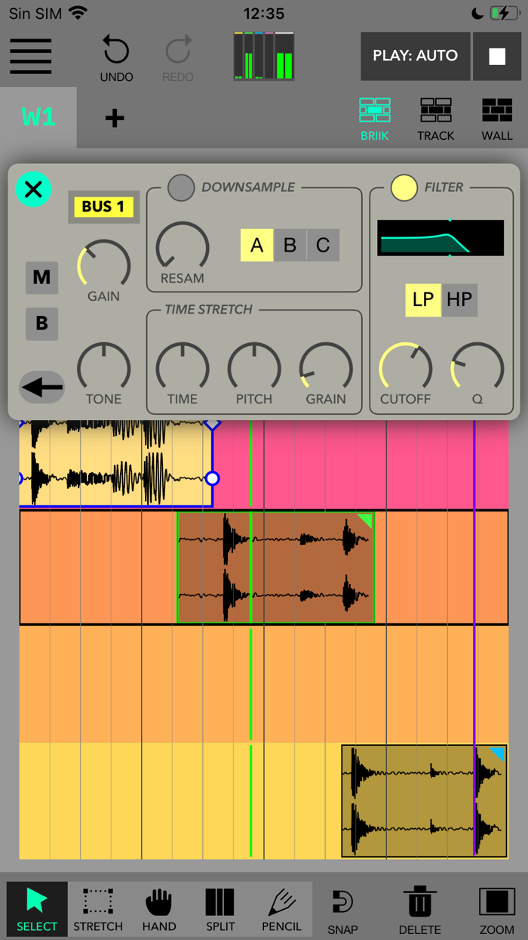Close the effects panel with X

click(33, 189)
